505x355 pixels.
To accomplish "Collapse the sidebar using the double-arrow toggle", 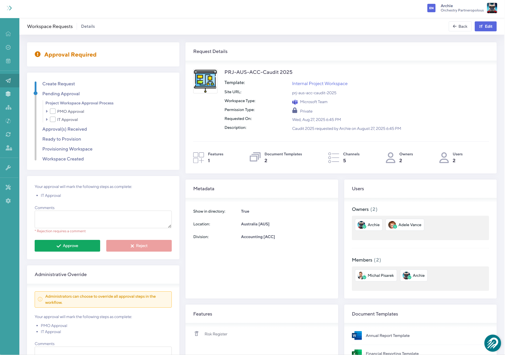I will [x=10, y=8].
